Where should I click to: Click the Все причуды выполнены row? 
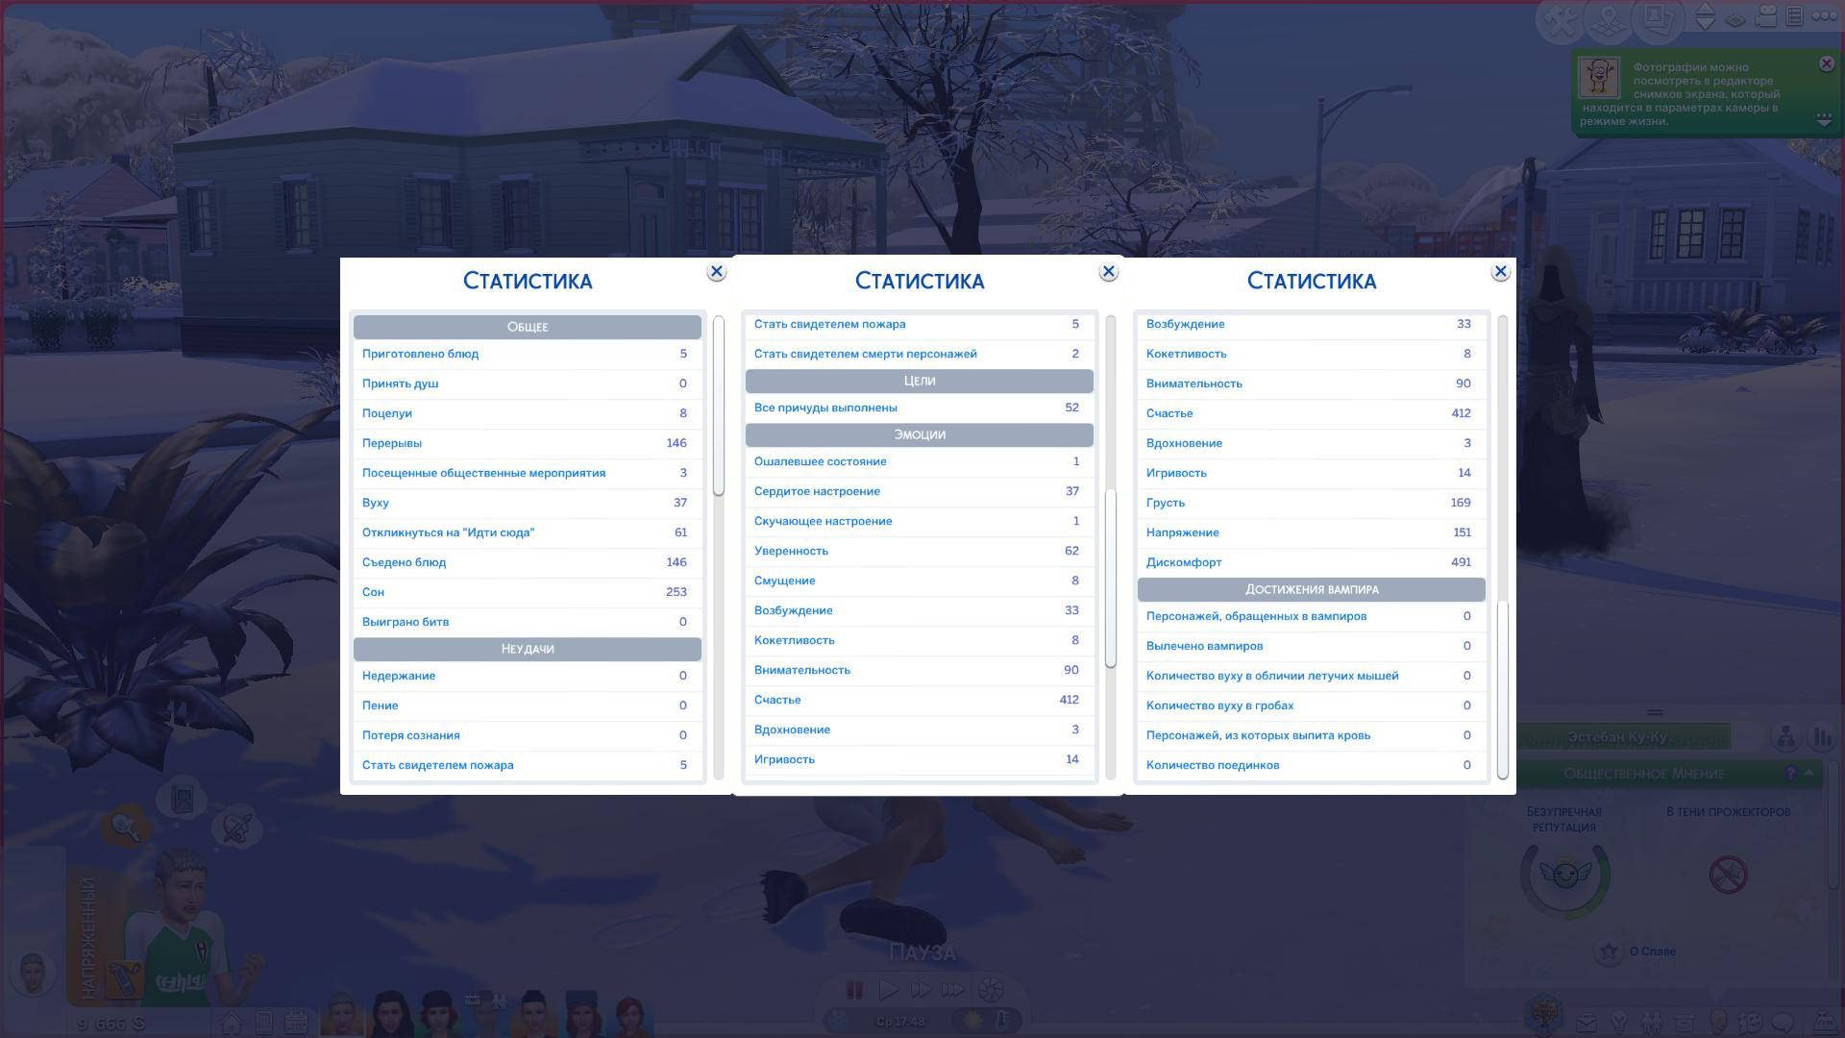[920, 408]
